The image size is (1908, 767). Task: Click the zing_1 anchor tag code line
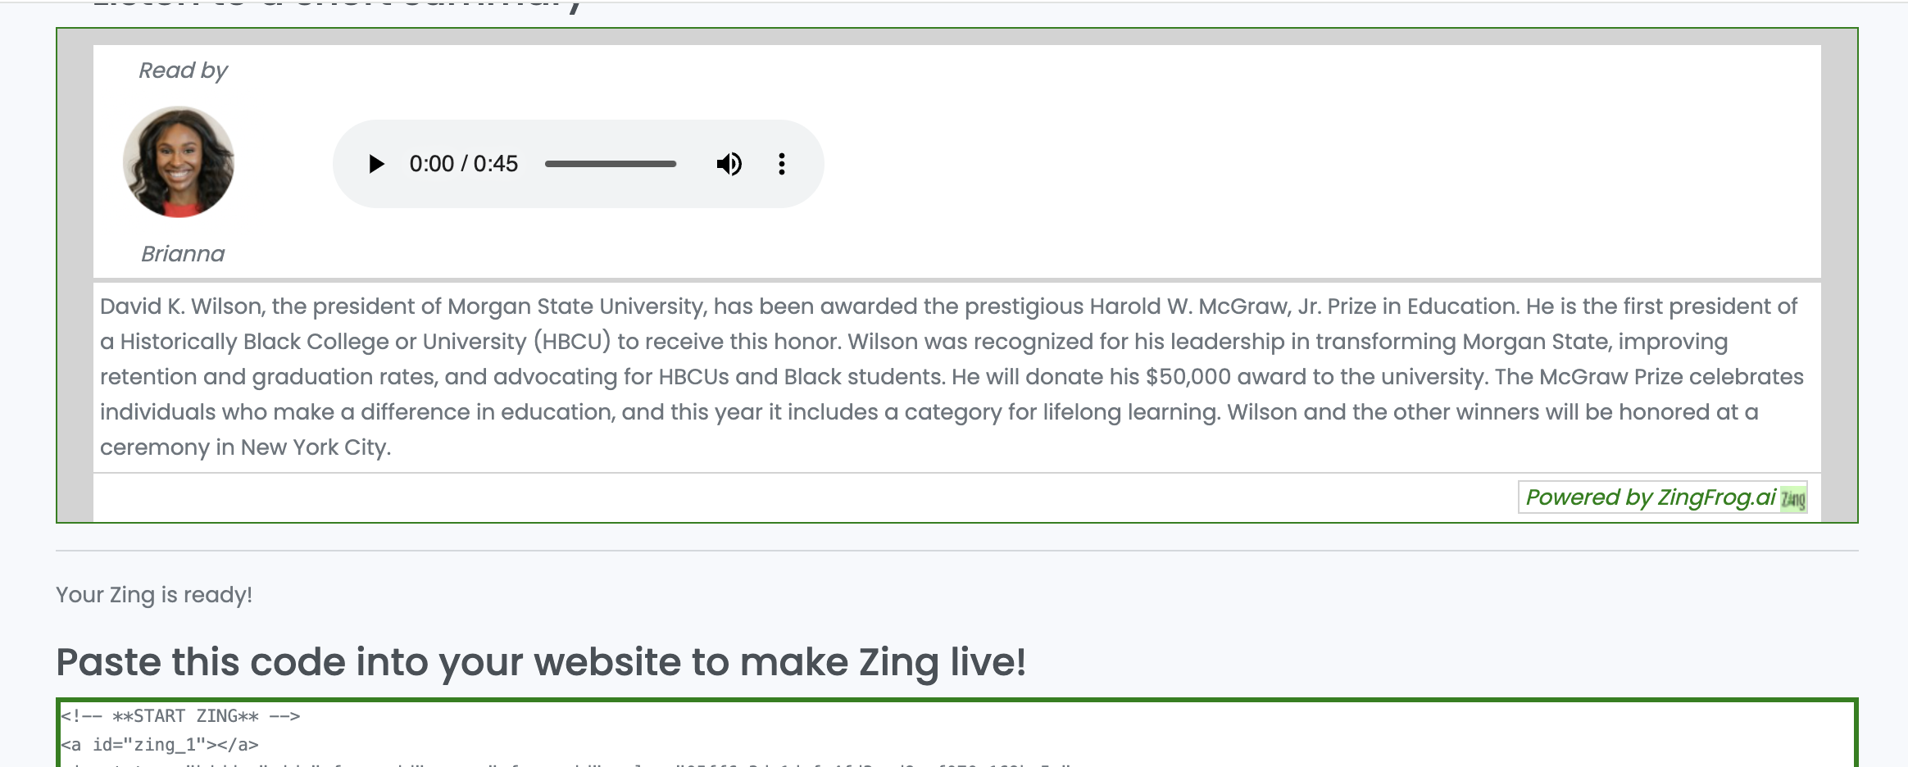pos(160,745)
